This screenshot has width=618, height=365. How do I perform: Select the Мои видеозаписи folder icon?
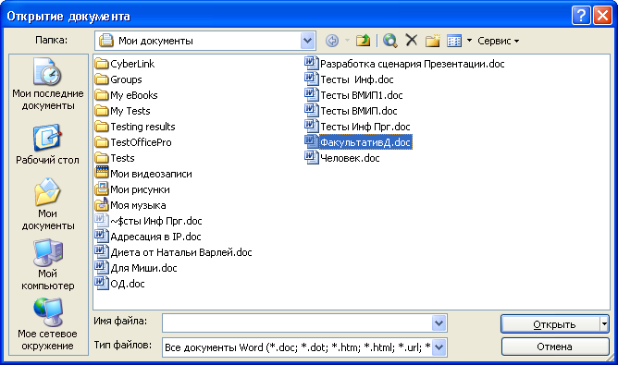[102, 173]
